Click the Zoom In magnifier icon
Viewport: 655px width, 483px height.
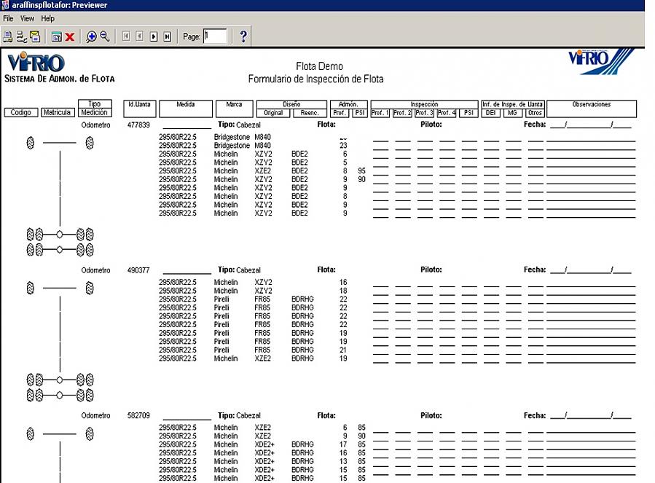tap(91, 36)
